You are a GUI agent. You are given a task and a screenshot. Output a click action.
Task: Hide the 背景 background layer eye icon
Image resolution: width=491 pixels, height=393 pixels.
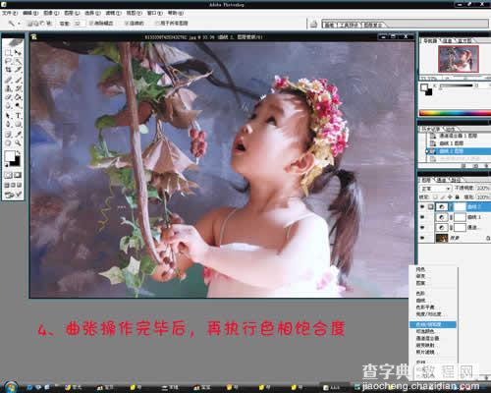422,238
